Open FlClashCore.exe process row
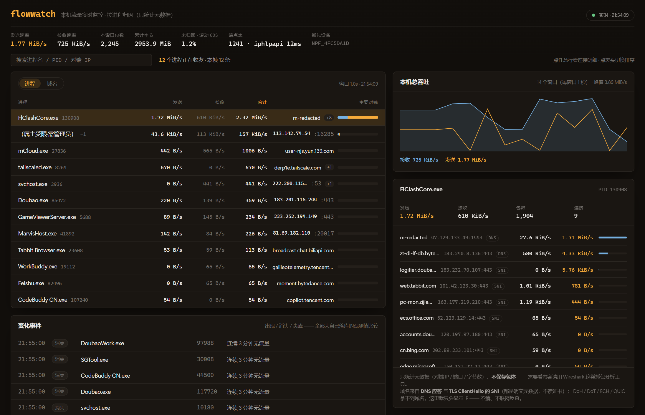 tap(198, 118)
